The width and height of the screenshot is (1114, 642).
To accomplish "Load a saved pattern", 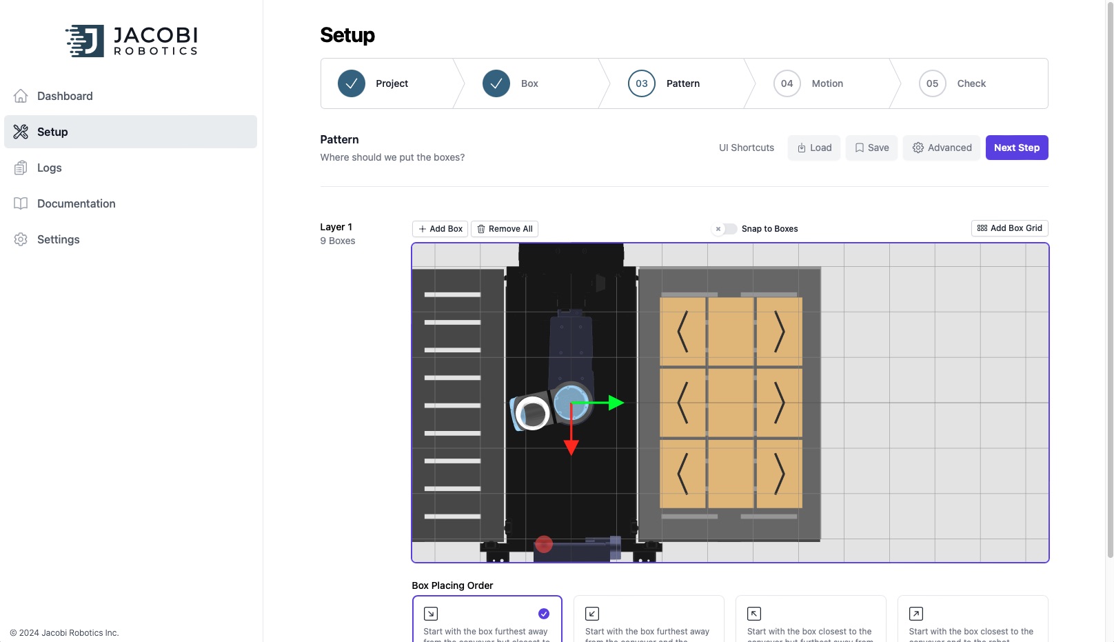I will click(814, 148).
